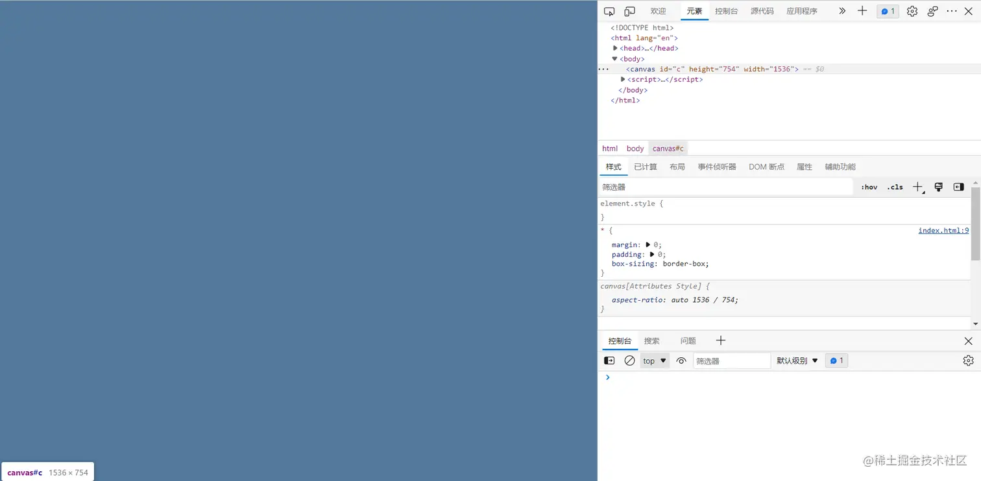981x481 pixels.
Task: Select canvas#c in the breadcrumb
Action: 668,148
